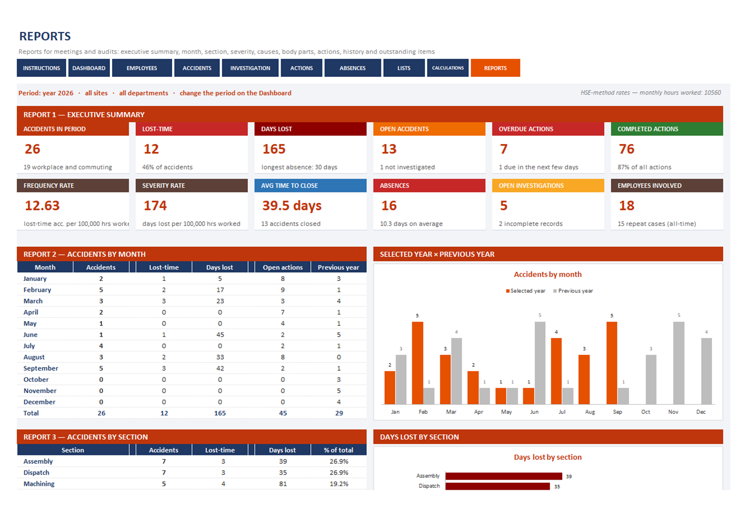Click the Selected year legend swatch
This screenshot has width=745, height=512.
508,291
